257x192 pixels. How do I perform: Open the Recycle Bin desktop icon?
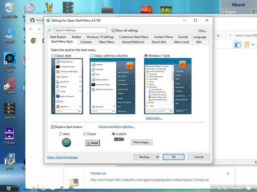[10, 10]
